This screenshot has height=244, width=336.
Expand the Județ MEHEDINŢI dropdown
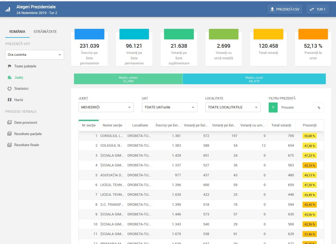tap(106, 107)
